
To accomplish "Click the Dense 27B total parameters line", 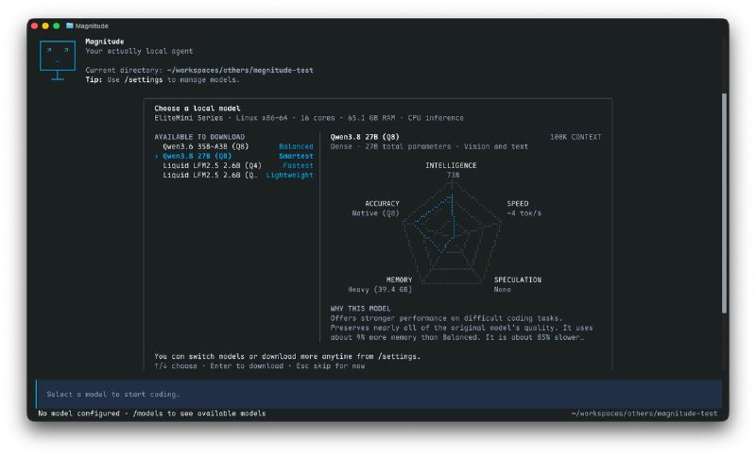I will point(429,146).
